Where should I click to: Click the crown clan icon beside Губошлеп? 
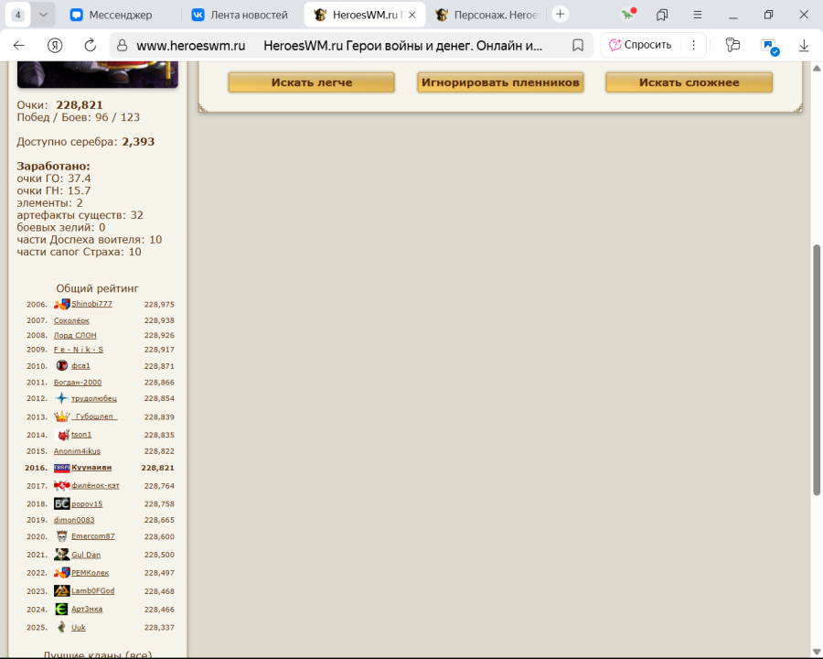tap(61, 416)
